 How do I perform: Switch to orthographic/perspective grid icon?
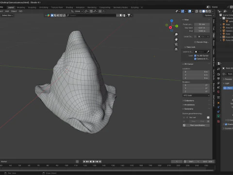(x=176, y=49)
